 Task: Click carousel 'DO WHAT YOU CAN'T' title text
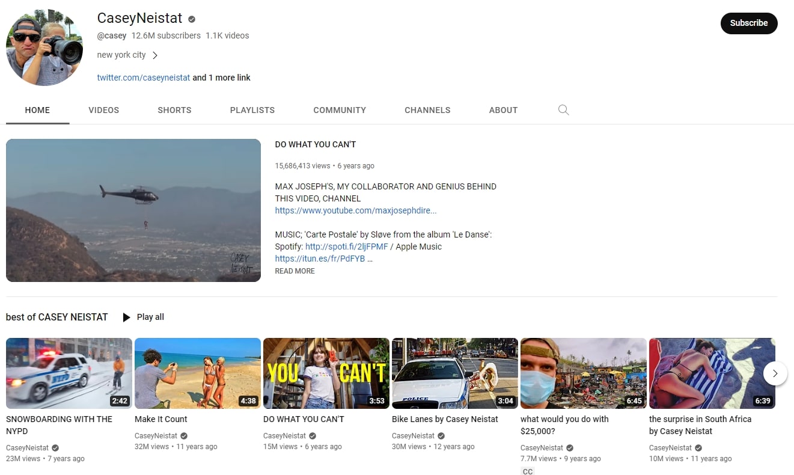(x=304, y=419)
